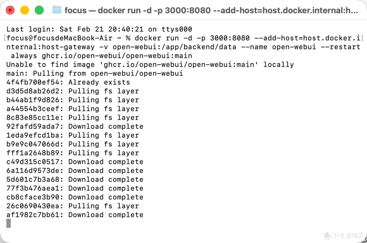Click the Last login line at top
Screen dimensions: 367x243
pos(99,29)
